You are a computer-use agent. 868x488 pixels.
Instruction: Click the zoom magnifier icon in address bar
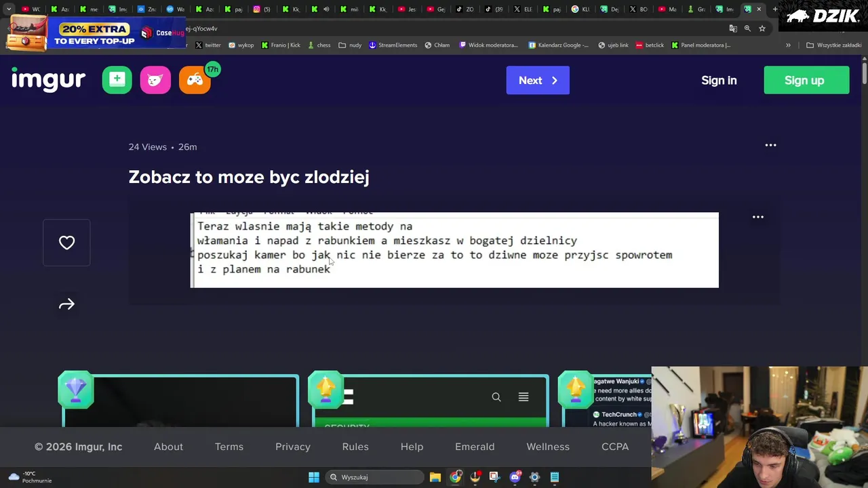click(x=747, y=28)
